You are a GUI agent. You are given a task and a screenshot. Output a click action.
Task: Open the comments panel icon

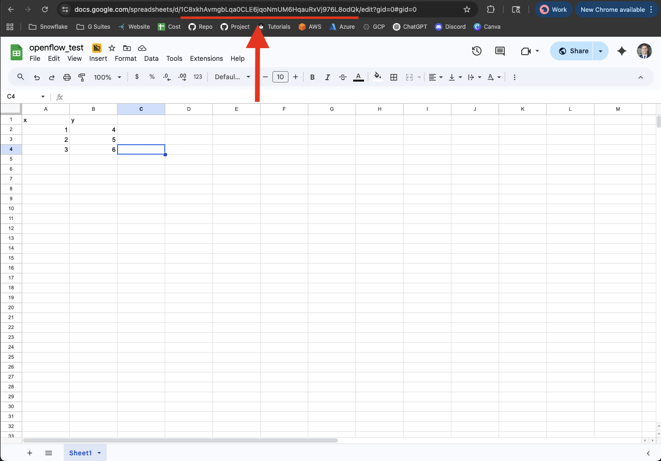pos(500,51)
